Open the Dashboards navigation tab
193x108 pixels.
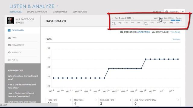(x=60, y=12)
